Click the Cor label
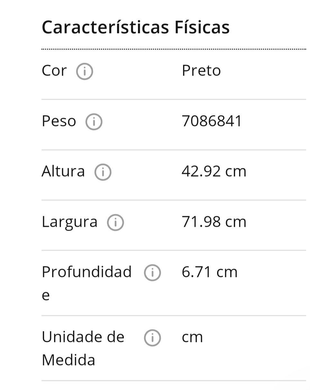Viewport: 310px width, 390px height. pos(54,71)
